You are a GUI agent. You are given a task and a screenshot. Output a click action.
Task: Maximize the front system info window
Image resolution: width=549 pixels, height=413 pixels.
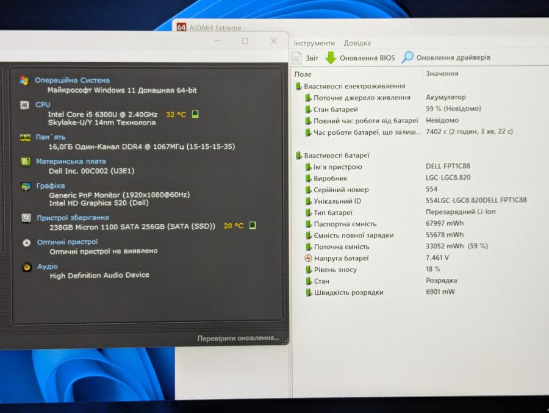pyautogui.click(x=245, y=41)
